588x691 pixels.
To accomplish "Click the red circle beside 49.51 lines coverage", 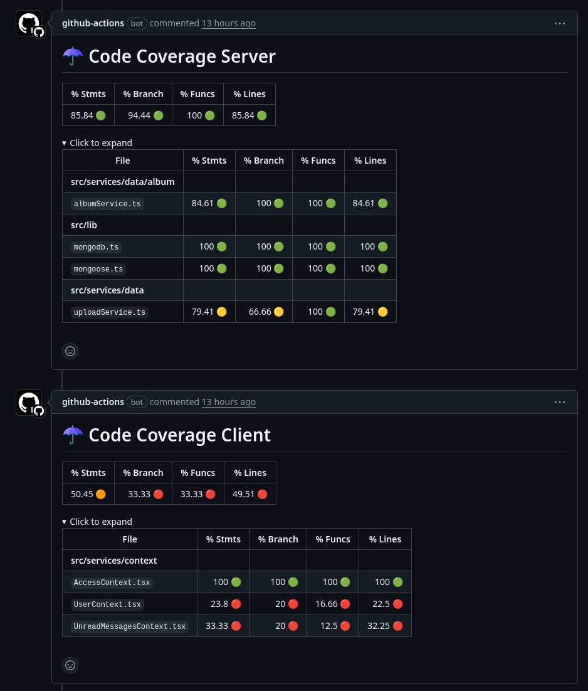I will (262, 494).
